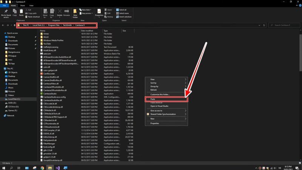The height and width of the screenshot is (170, 302).
Task: Open the Copy to ribbon dropdown
Action: coord(52,14)
